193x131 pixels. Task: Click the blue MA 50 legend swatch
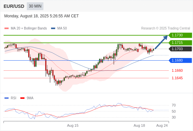pos(53,28)
